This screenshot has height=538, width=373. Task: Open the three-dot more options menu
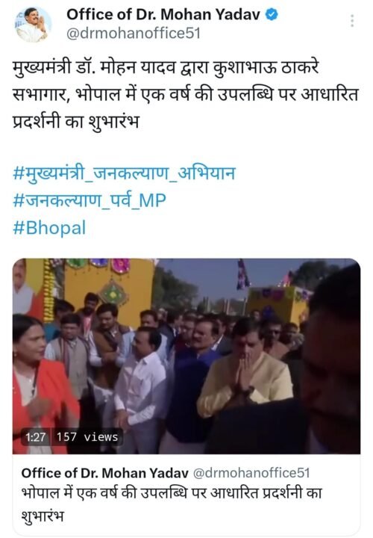[x=352, y=21]
